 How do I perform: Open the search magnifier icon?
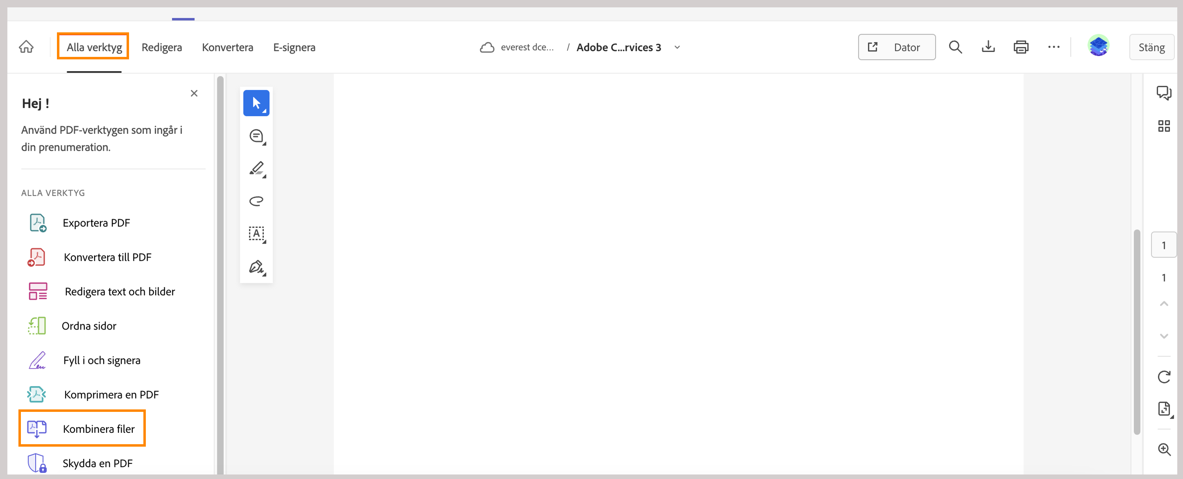tap(955, 47)
